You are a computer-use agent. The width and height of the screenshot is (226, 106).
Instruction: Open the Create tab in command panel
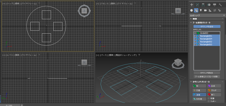coord(192,5)
